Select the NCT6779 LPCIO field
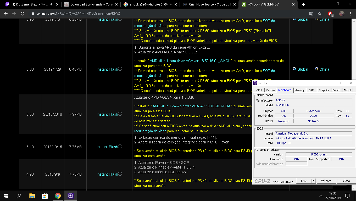The height and width of the screenshot is (201, 356). [314, 121]
